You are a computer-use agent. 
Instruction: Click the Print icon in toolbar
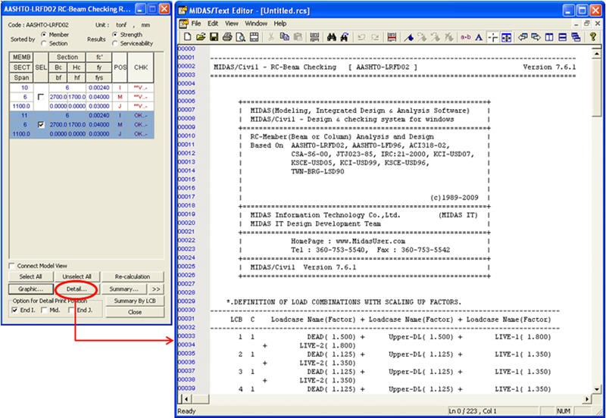(226, 37)
